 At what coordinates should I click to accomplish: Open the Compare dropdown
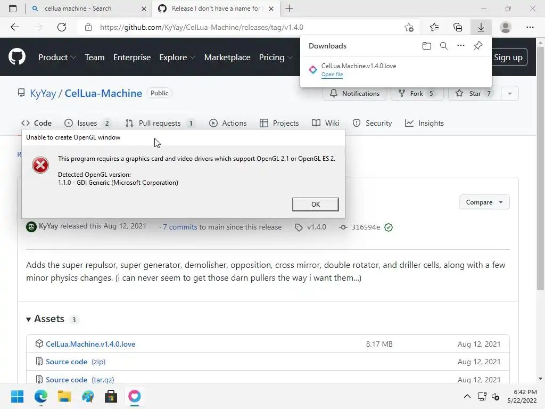point(484,202)
